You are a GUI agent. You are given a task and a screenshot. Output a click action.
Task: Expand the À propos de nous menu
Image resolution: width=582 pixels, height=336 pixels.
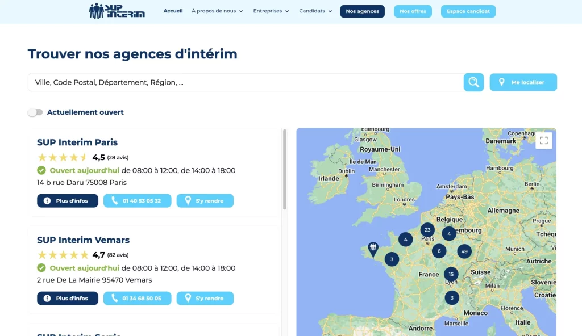218,11
